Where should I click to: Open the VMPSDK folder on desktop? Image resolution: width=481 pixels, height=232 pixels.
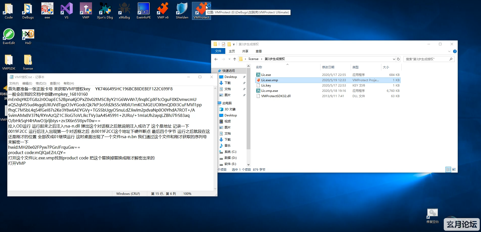[9, 62]
